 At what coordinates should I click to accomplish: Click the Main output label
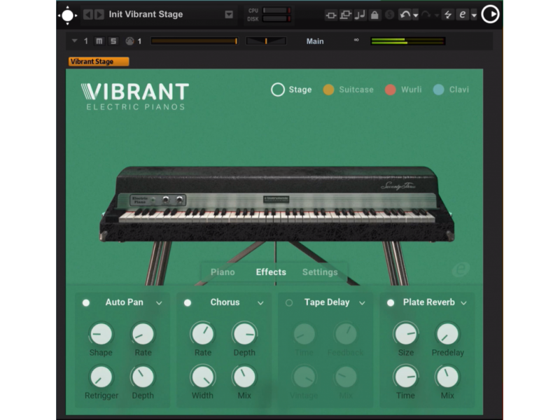315,41
